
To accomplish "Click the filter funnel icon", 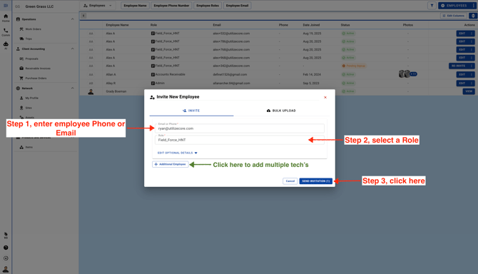I will tap(432, 6).
